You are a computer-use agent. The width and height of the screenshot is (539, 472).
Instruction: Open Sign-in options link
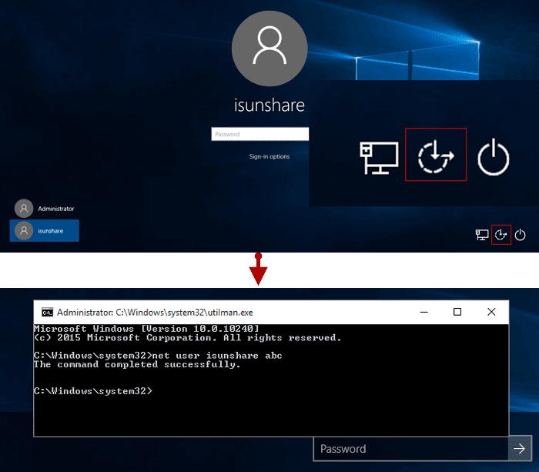point(269,156)
